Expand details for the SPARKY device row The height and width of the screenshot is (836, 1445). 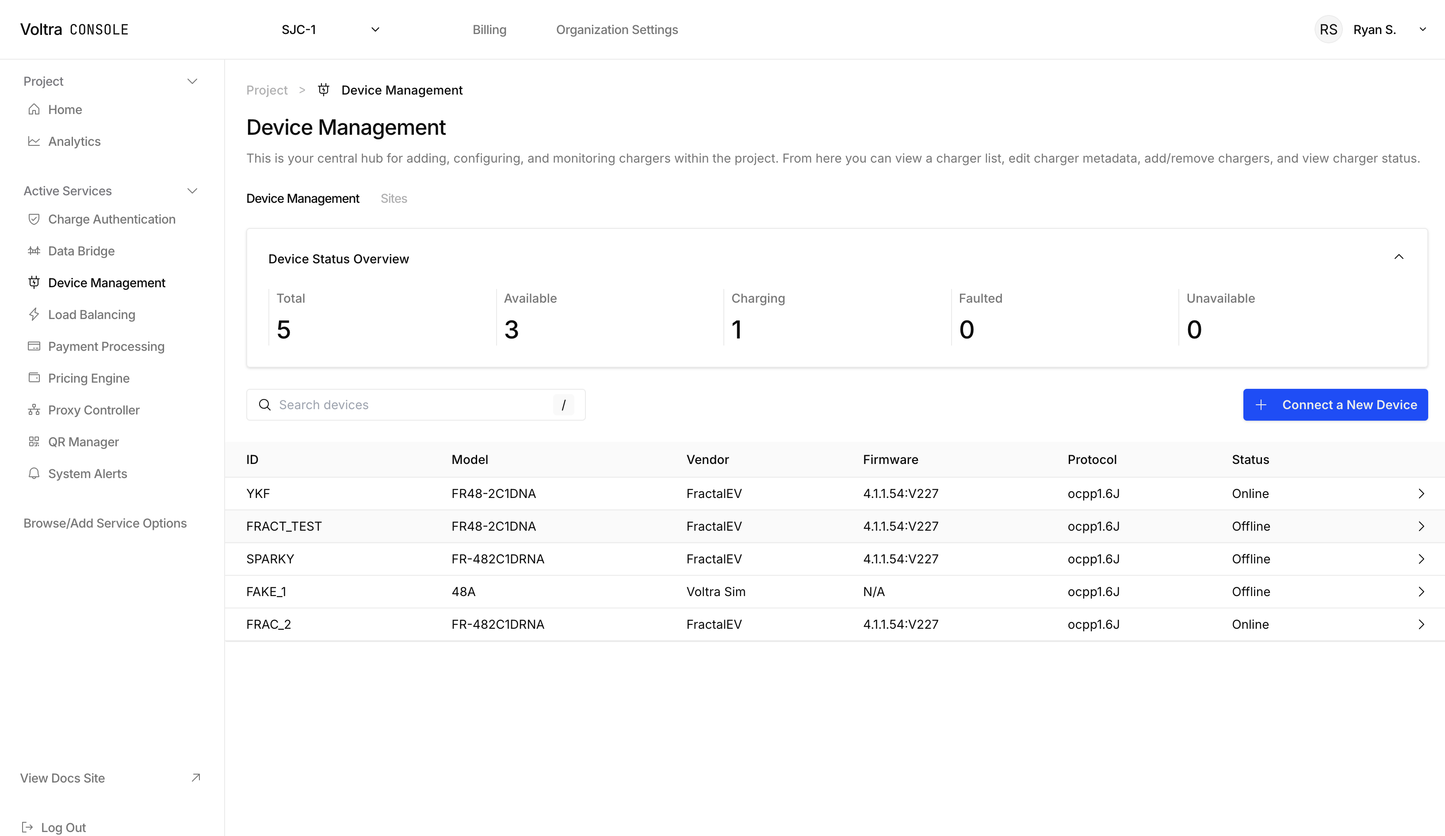(x=1420, y=559)
